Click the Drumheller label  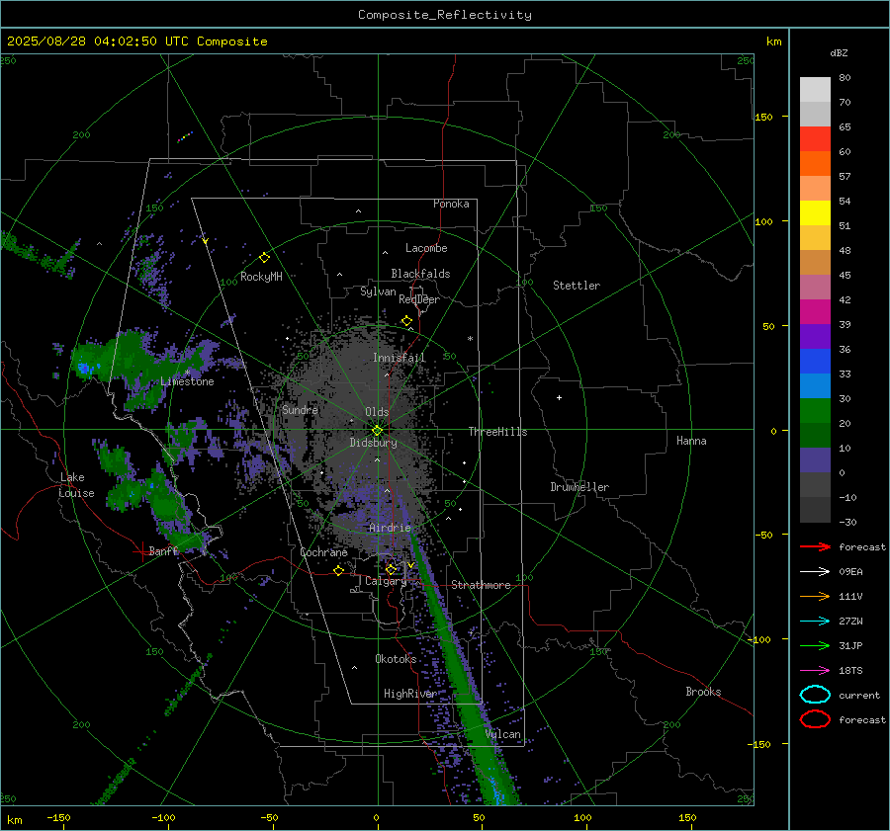click(x=579, y=487)
